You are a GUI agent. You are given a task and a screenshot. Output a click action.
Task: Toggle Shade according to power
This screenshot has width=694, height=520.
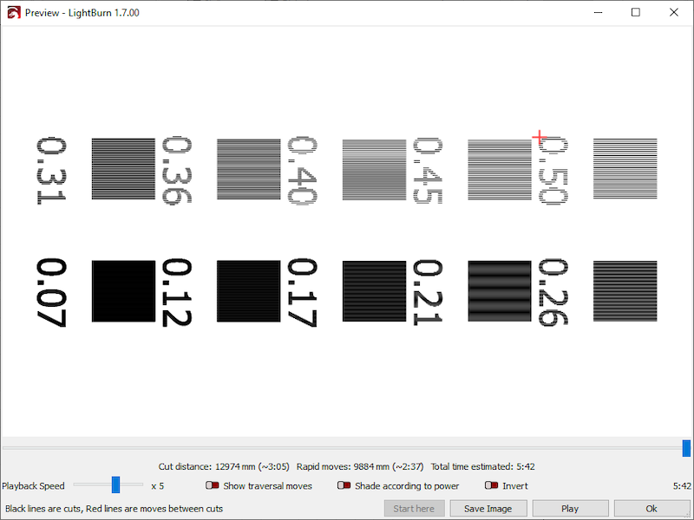[344, 486]
